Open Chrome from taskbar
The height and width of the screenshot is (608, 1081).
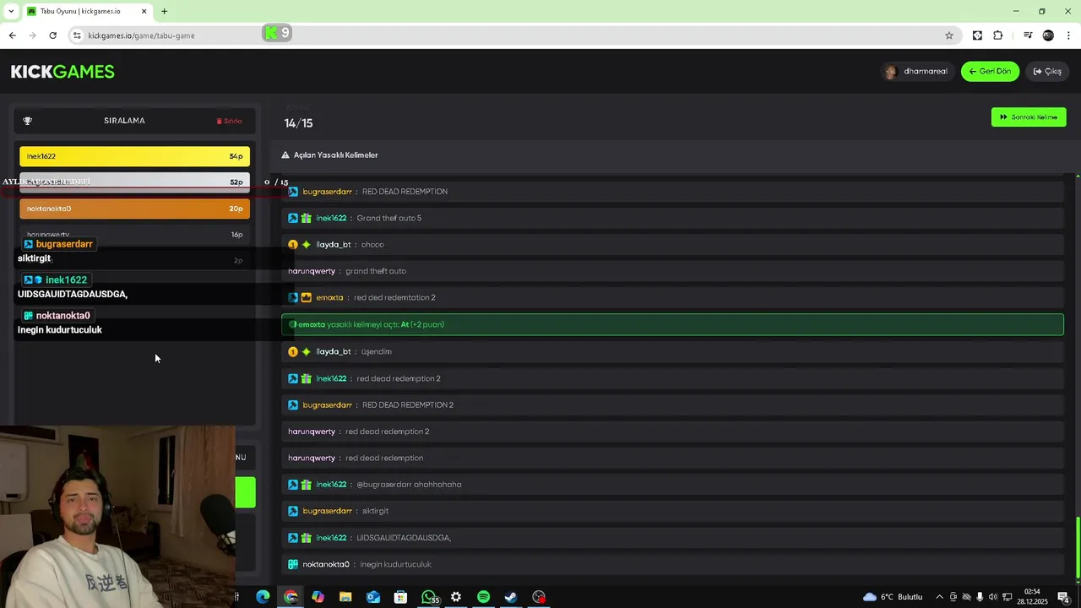(291, 597)
